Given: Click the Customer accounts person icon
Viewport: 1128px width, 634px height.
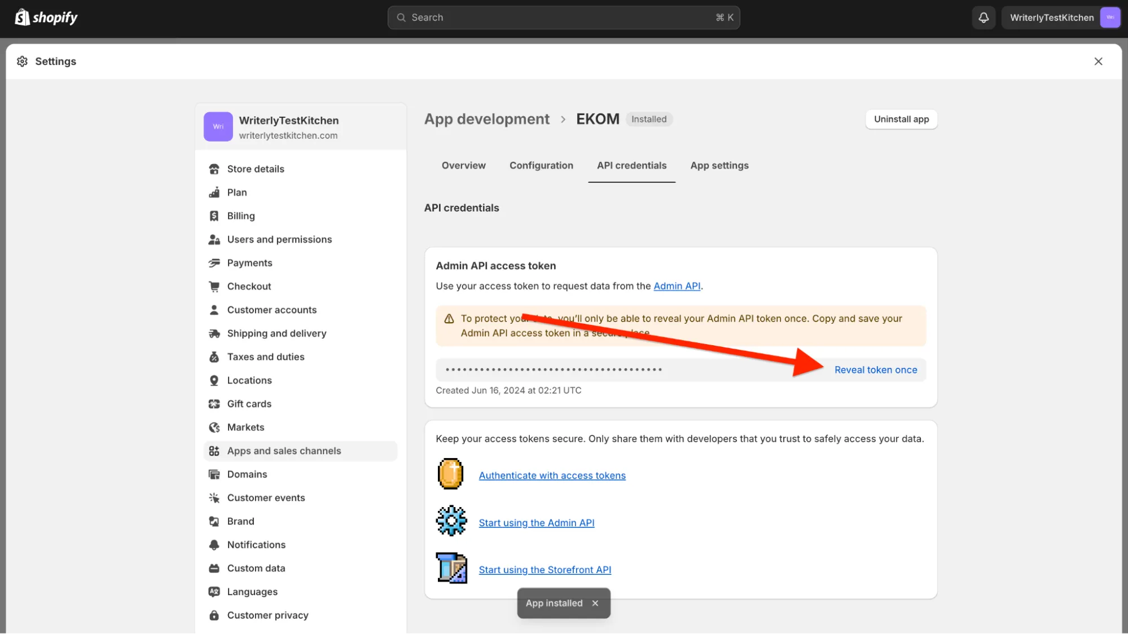Looking at the screenshot, I should [214, 310].
